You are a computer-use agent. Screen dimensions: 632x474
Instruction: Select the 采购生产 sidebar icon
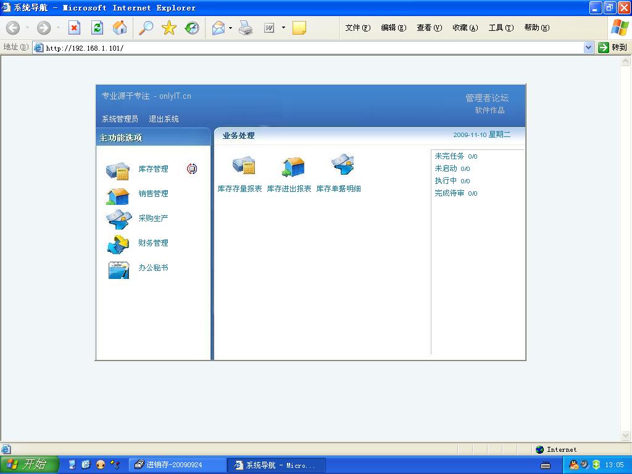point(118,219)
